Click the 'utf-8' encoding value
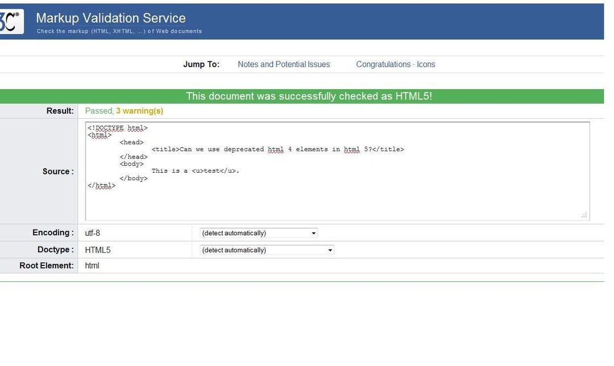This screenshot has height=366, width=614. [93, 233]
